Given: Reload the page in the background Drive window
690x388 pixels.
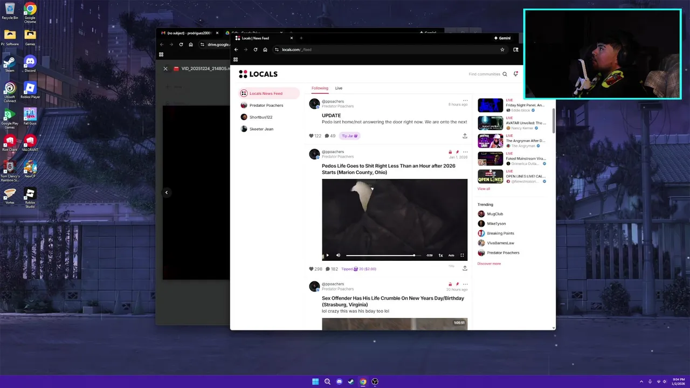Looking at the screenshot, I should click(181, 44).
